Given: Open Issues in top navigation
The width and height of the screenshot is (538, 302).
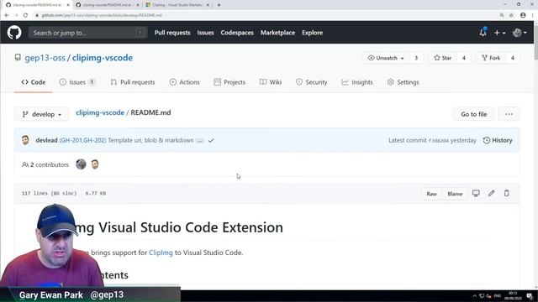Looking at the screenshot, I should pyautogui.click(x=205, y=33).
